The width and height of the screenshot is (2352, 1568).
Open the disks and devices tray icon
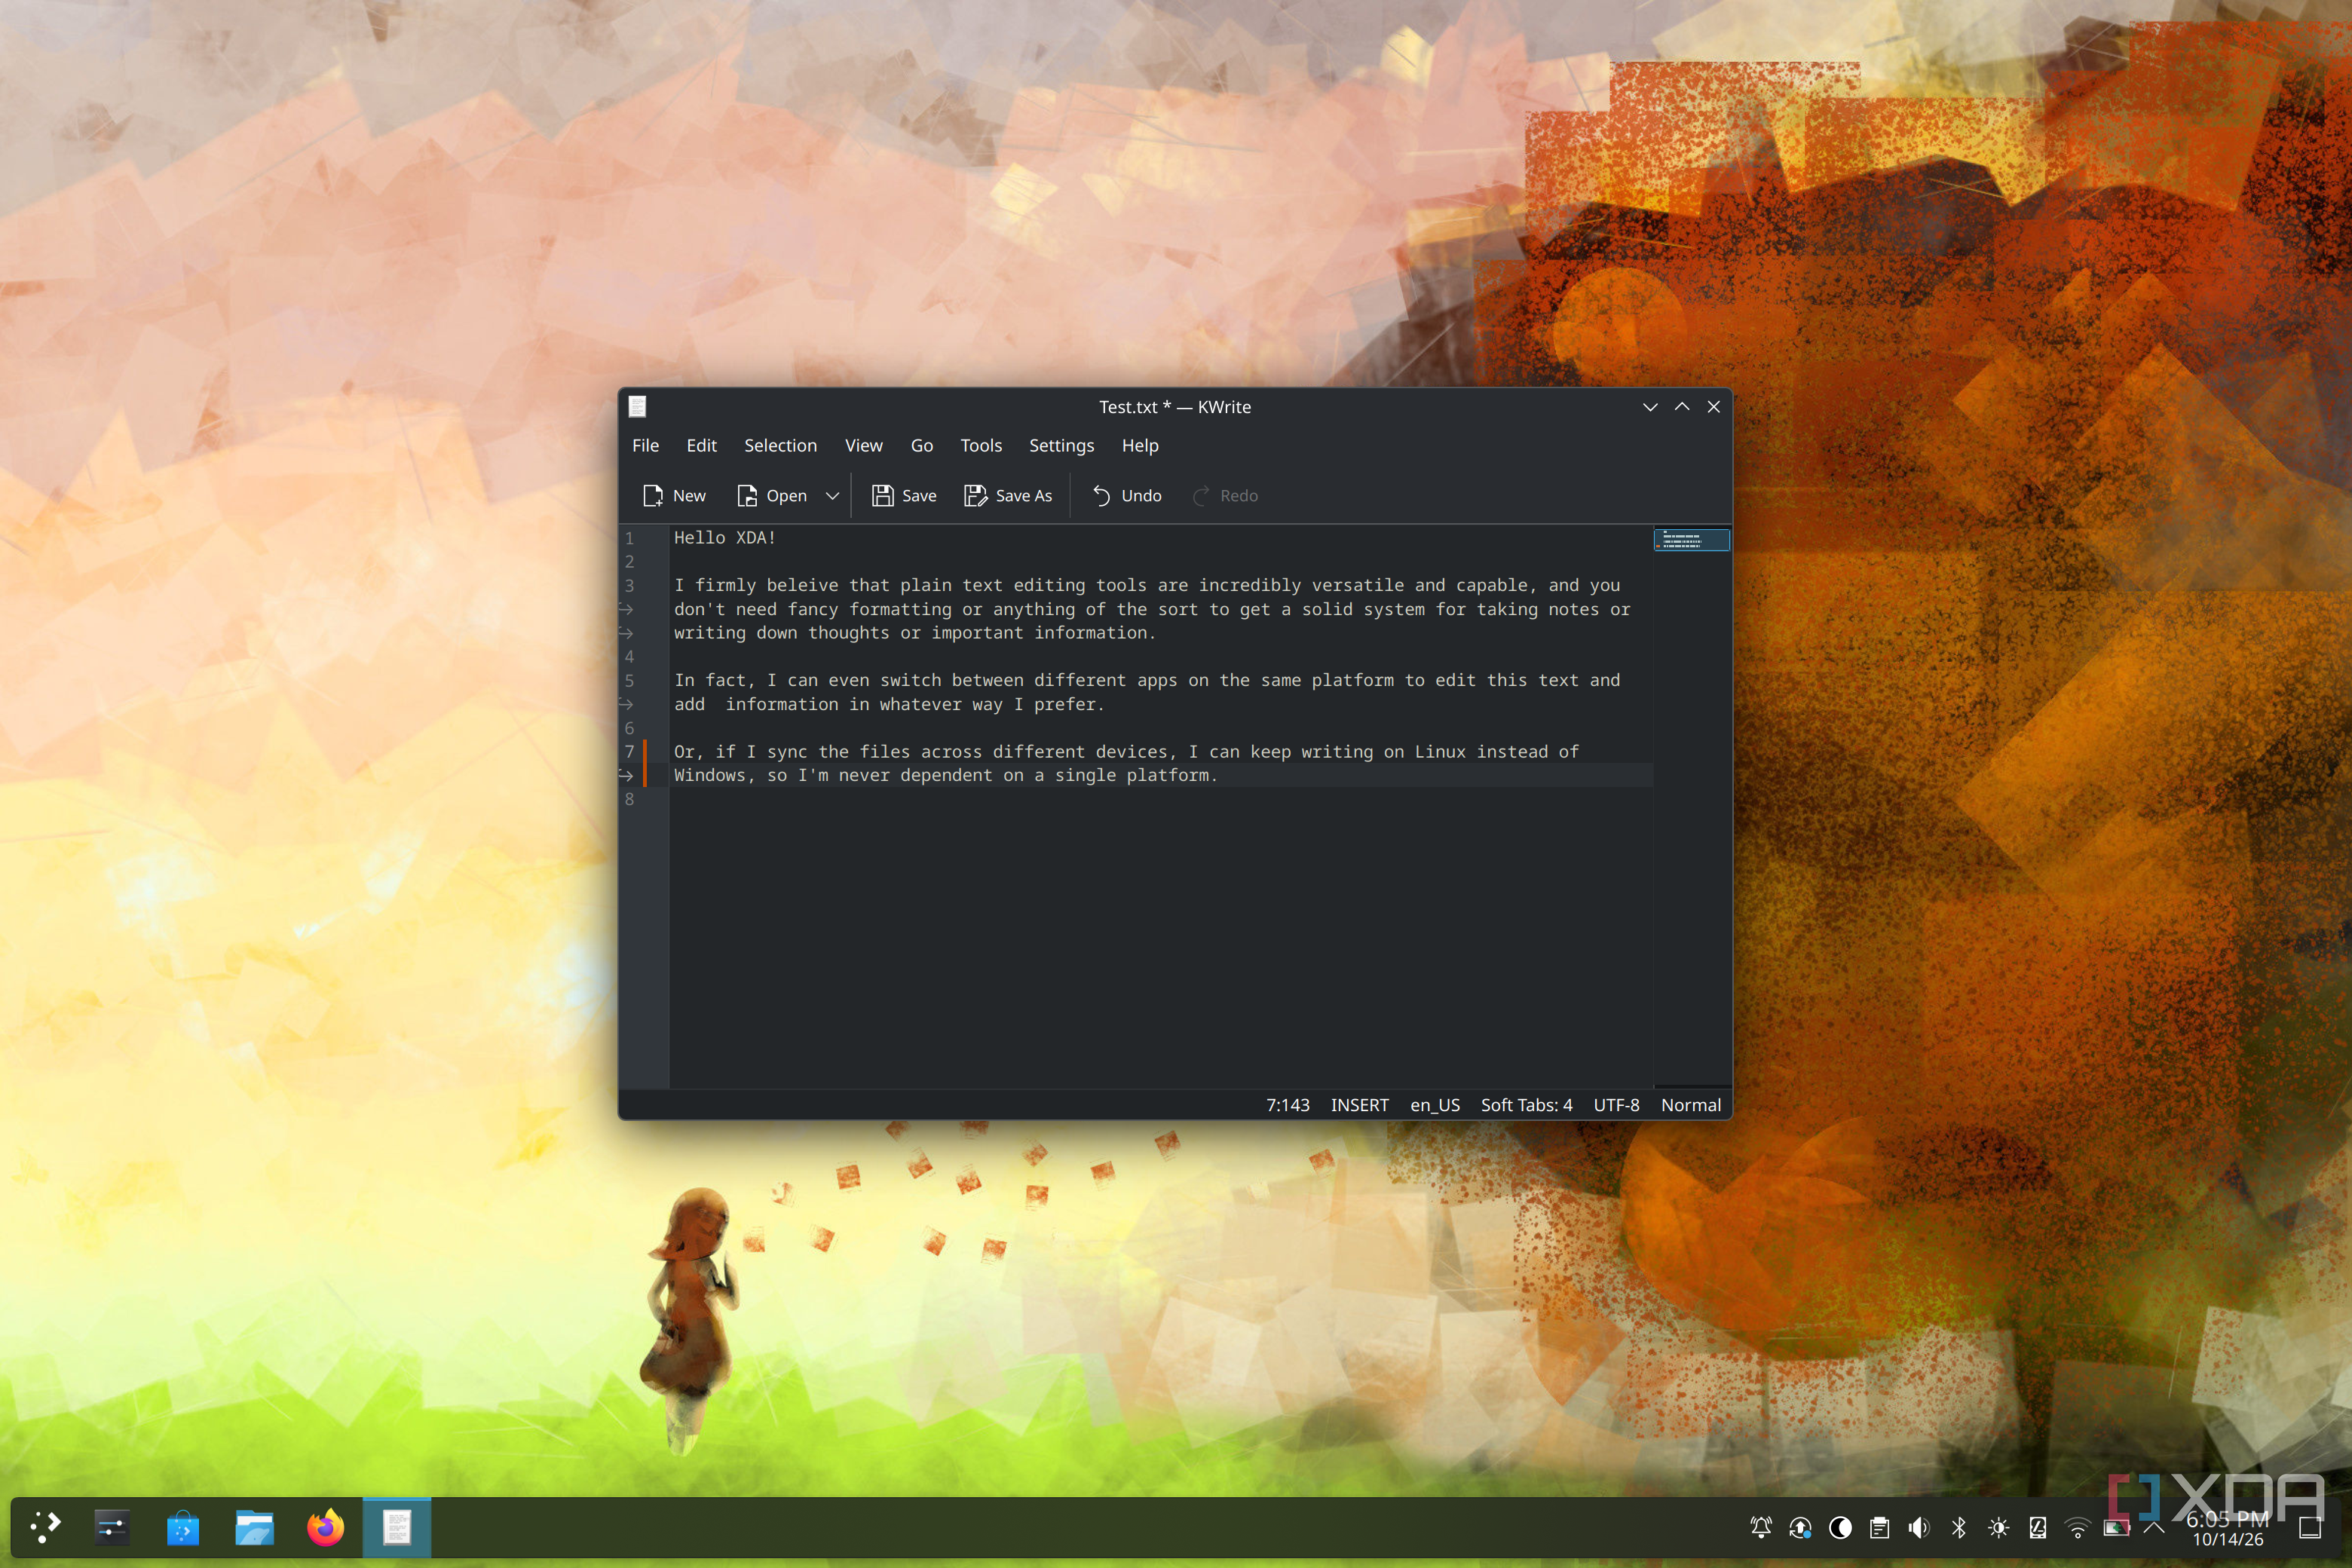(2037, 1527)
